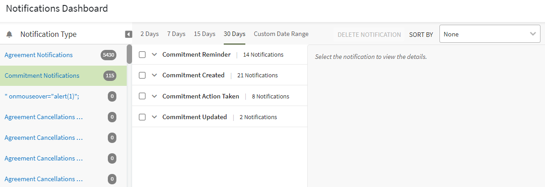Tick the Commitment Created checkbox
The height and width of the screenshot is (187, 545).
coord(142,76)
